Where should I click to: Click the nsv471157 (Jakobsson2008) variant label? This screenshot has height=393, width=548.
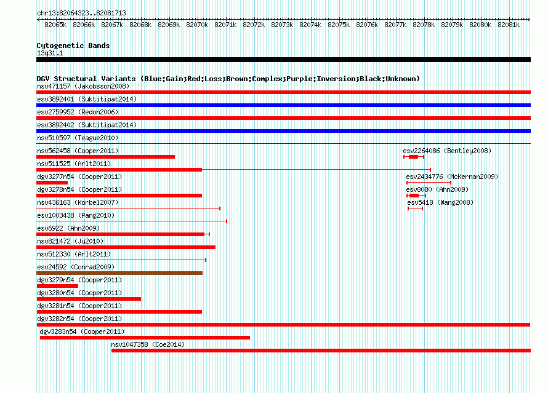click(83, 86)
